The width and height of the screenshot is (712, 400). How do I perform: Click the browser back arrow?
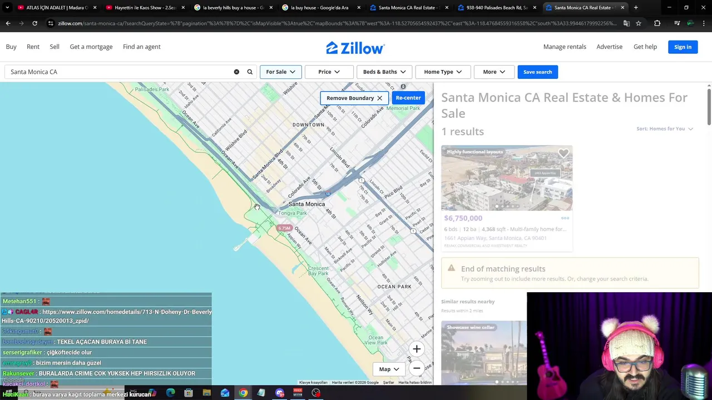[8, 23]
